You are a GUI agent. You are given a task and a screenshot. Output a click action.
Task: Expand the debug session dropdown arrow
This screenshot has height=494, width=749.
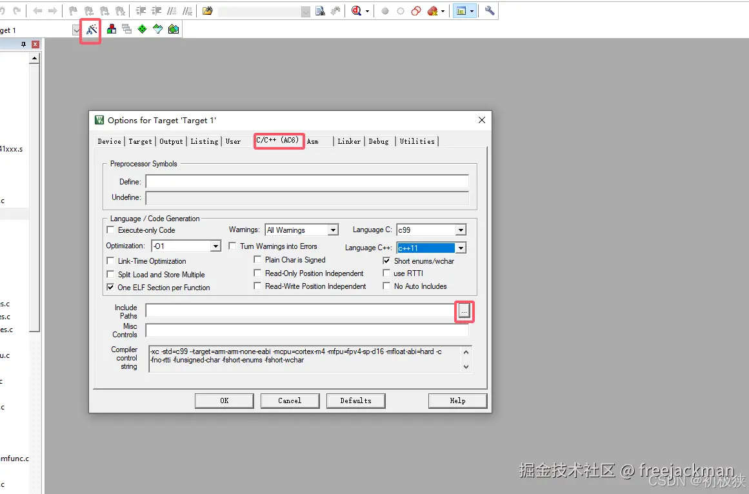point(367,11)
